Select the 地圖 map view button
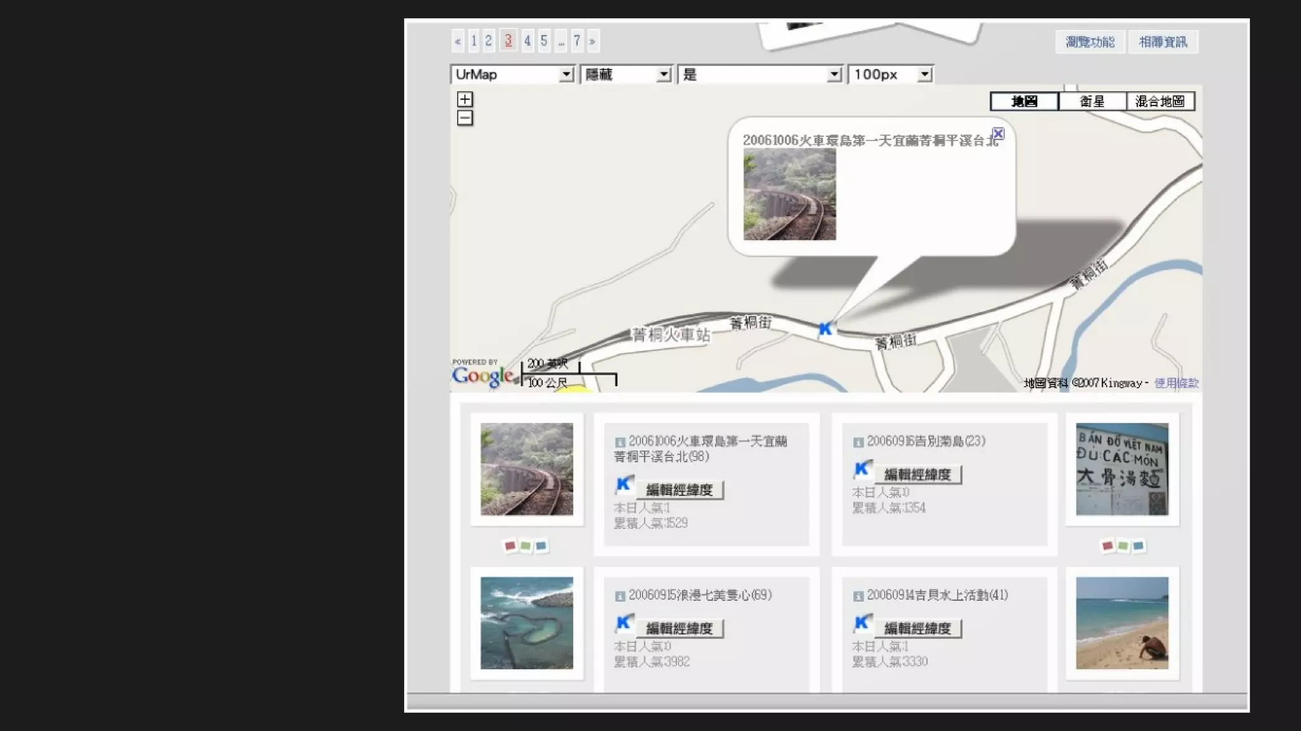Screen dimensions: 1301x731 pos(1024,102)
